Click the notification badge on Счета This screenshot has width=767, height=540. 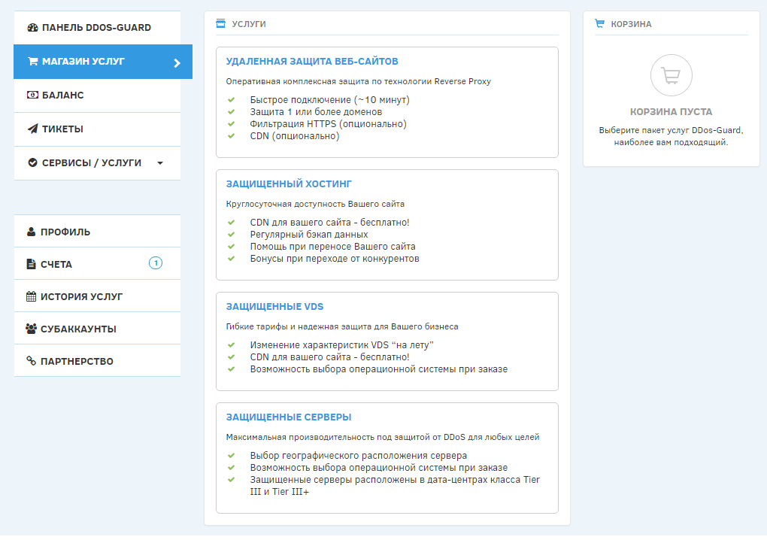156,263
